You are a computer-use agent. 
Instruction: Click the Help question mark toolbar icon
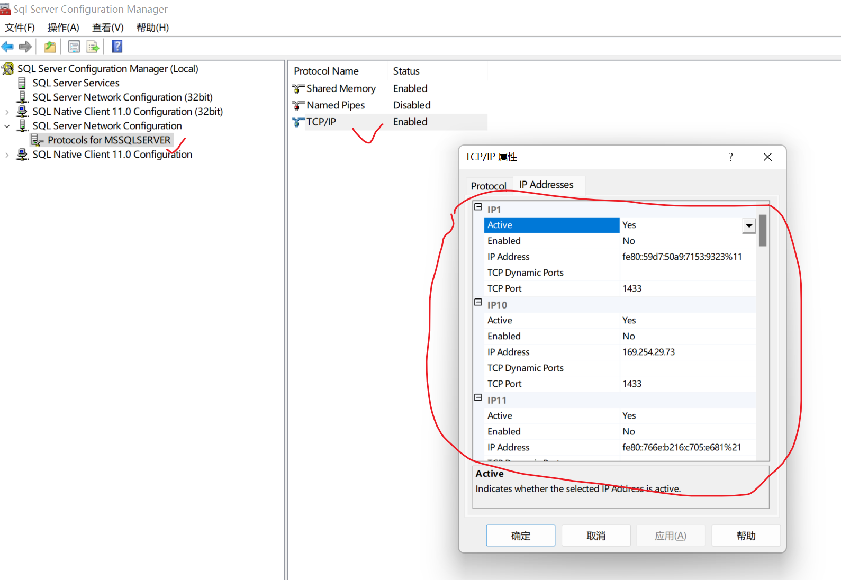[117, 47]
